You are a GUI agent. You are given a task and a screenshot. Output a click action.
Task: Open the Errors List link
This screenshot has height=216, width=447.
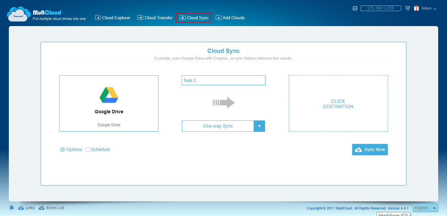pos(55,208)
